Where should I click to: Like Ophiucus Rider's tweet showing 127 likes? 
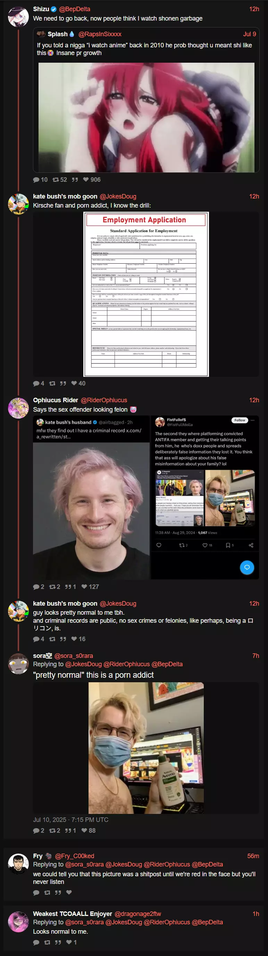pyautogui.click(x=90, y=587)
